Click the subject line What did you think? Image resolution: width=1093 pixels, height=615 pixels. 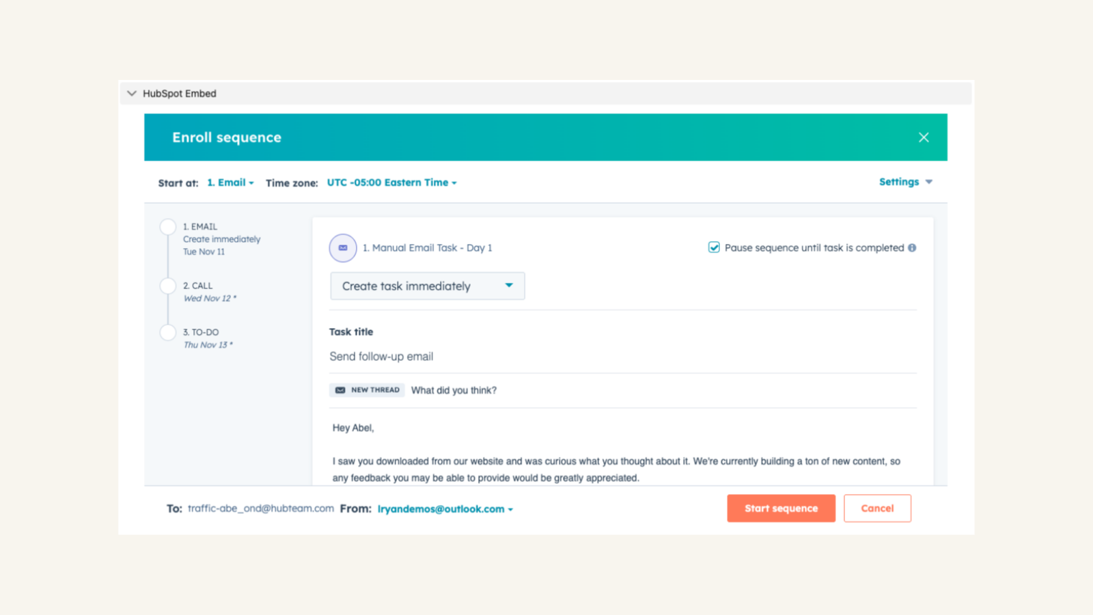pyautogui.click(x=454, y=389)
